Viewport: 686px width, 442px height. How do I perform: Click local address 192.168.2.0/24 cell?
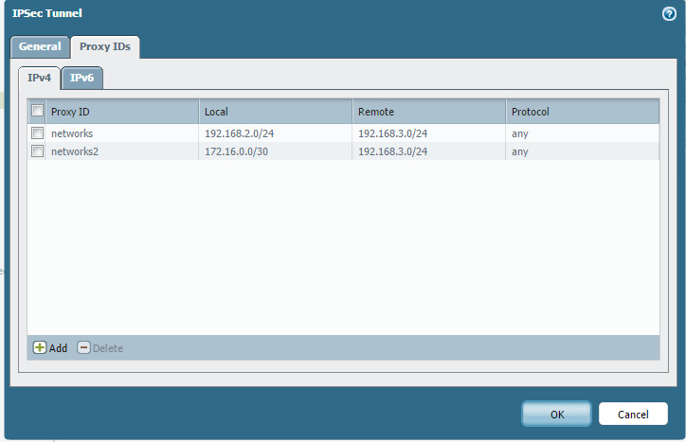[x=239, y=133]
